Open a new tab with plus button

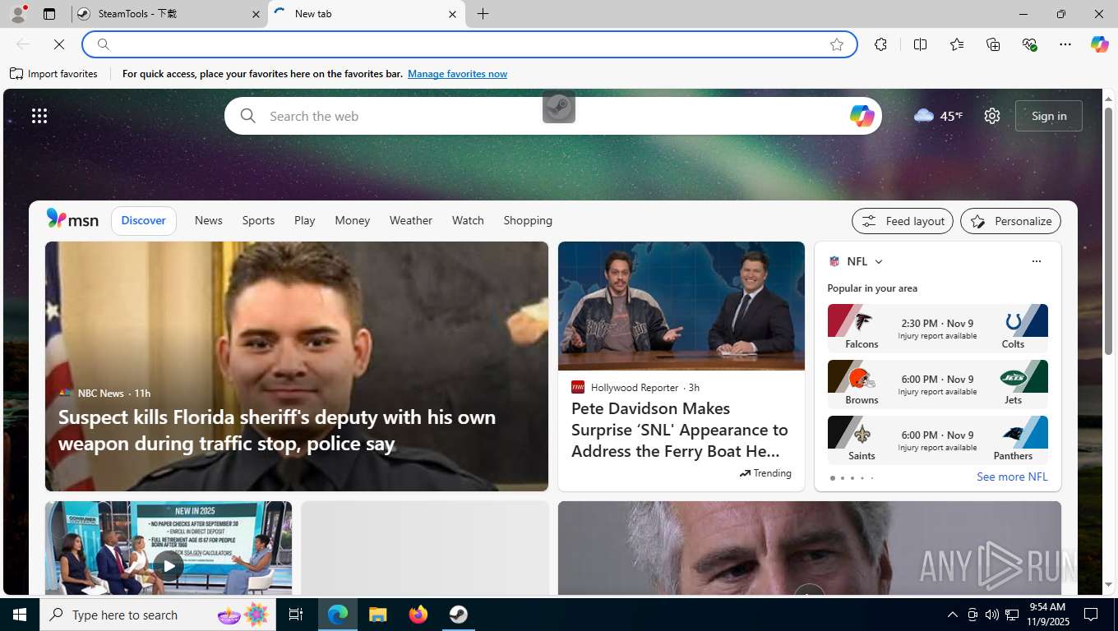pos(483,14)
